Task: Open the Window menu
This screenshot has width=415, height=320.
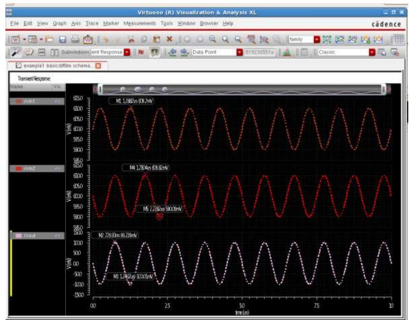Action: click(186, 23)
